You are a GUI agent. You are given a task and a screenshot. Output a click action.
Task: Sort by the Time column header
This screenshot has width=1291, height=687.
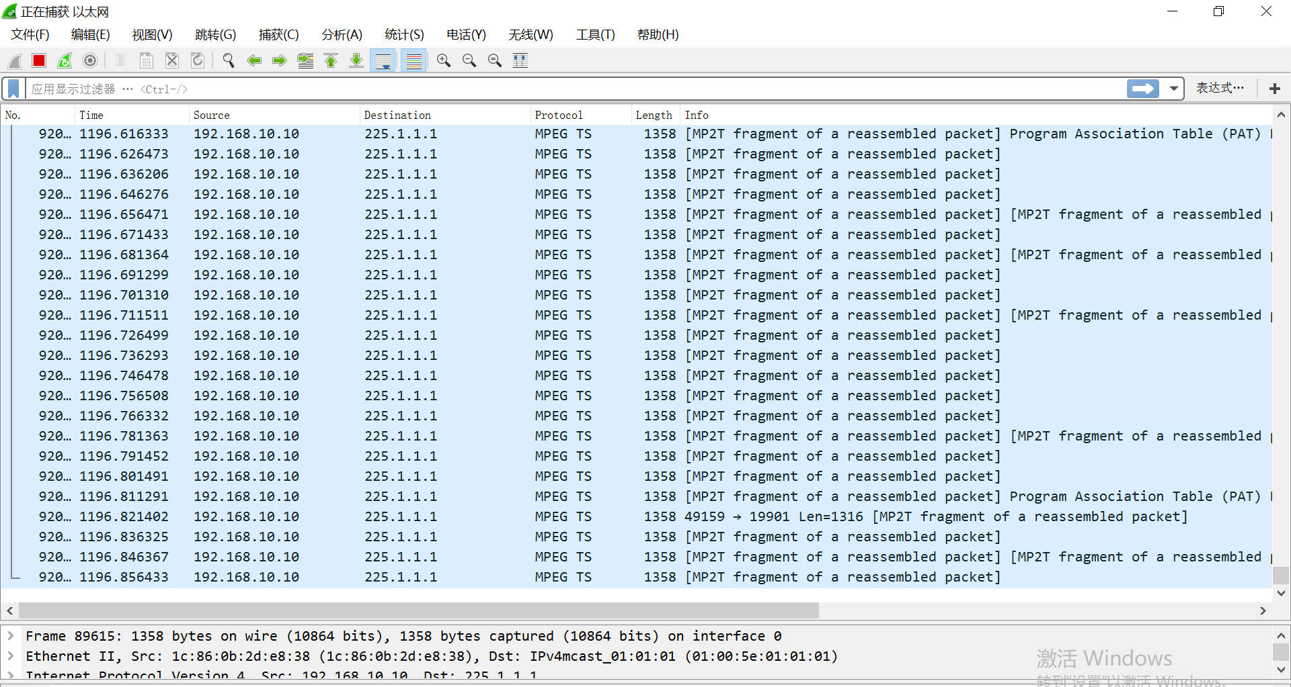pyautogui.click(x=131, y=116)
